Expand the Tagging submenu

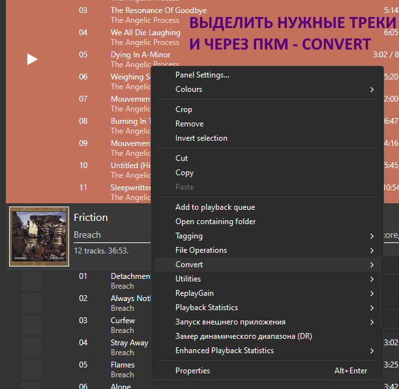pos(189,236)
